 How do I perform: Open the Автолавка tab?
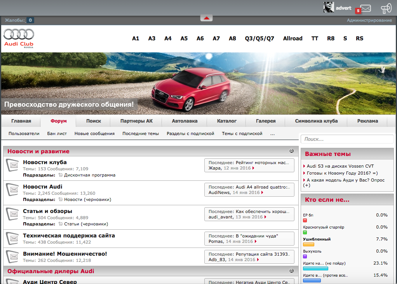click(185, 121)
